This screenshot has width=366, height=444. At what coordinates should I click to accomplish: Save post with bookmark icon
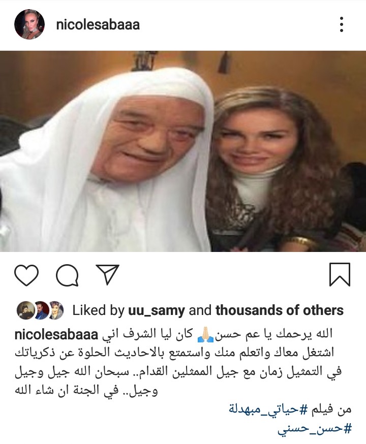340,274
